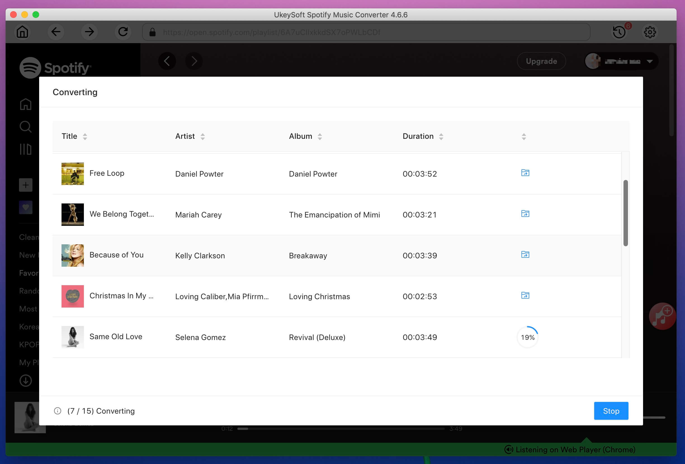Expand the Duration sort dropdown arrow

[x=441, y=136]
